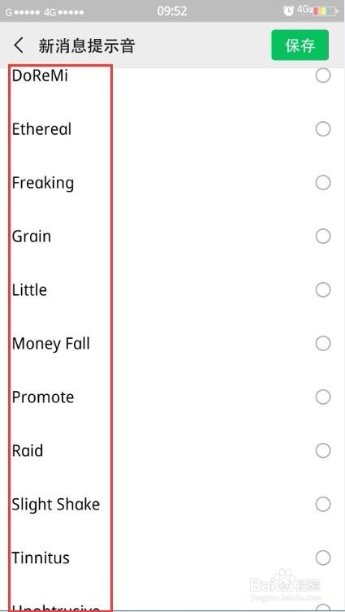Pick the Promote radio button
Viewport: 345px width, 612px height.
click(323, 397)
